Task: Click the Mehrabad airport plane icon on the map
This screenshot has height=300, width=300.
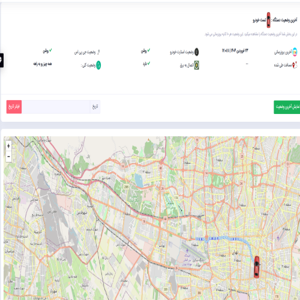Action: 187,250
